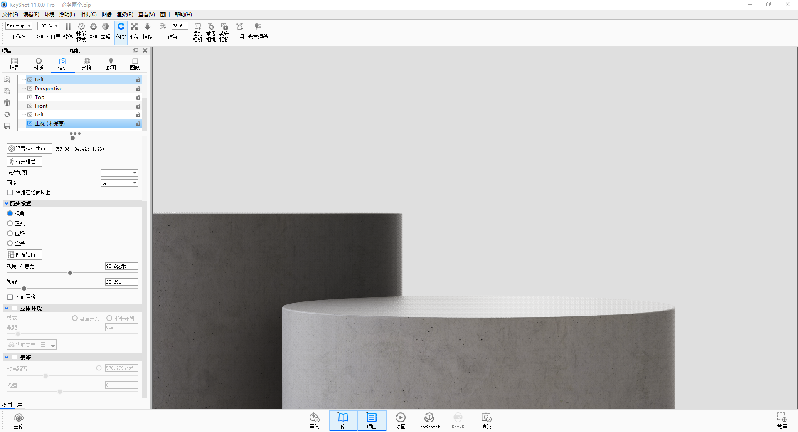
Task: Click the camera list size slider
Action: [x=73, y=138]
